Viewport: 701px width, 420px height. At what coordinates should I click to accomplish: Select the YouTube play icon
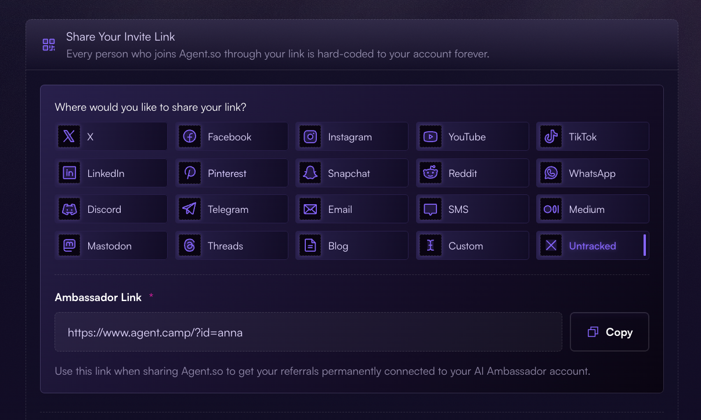(431, 137)
